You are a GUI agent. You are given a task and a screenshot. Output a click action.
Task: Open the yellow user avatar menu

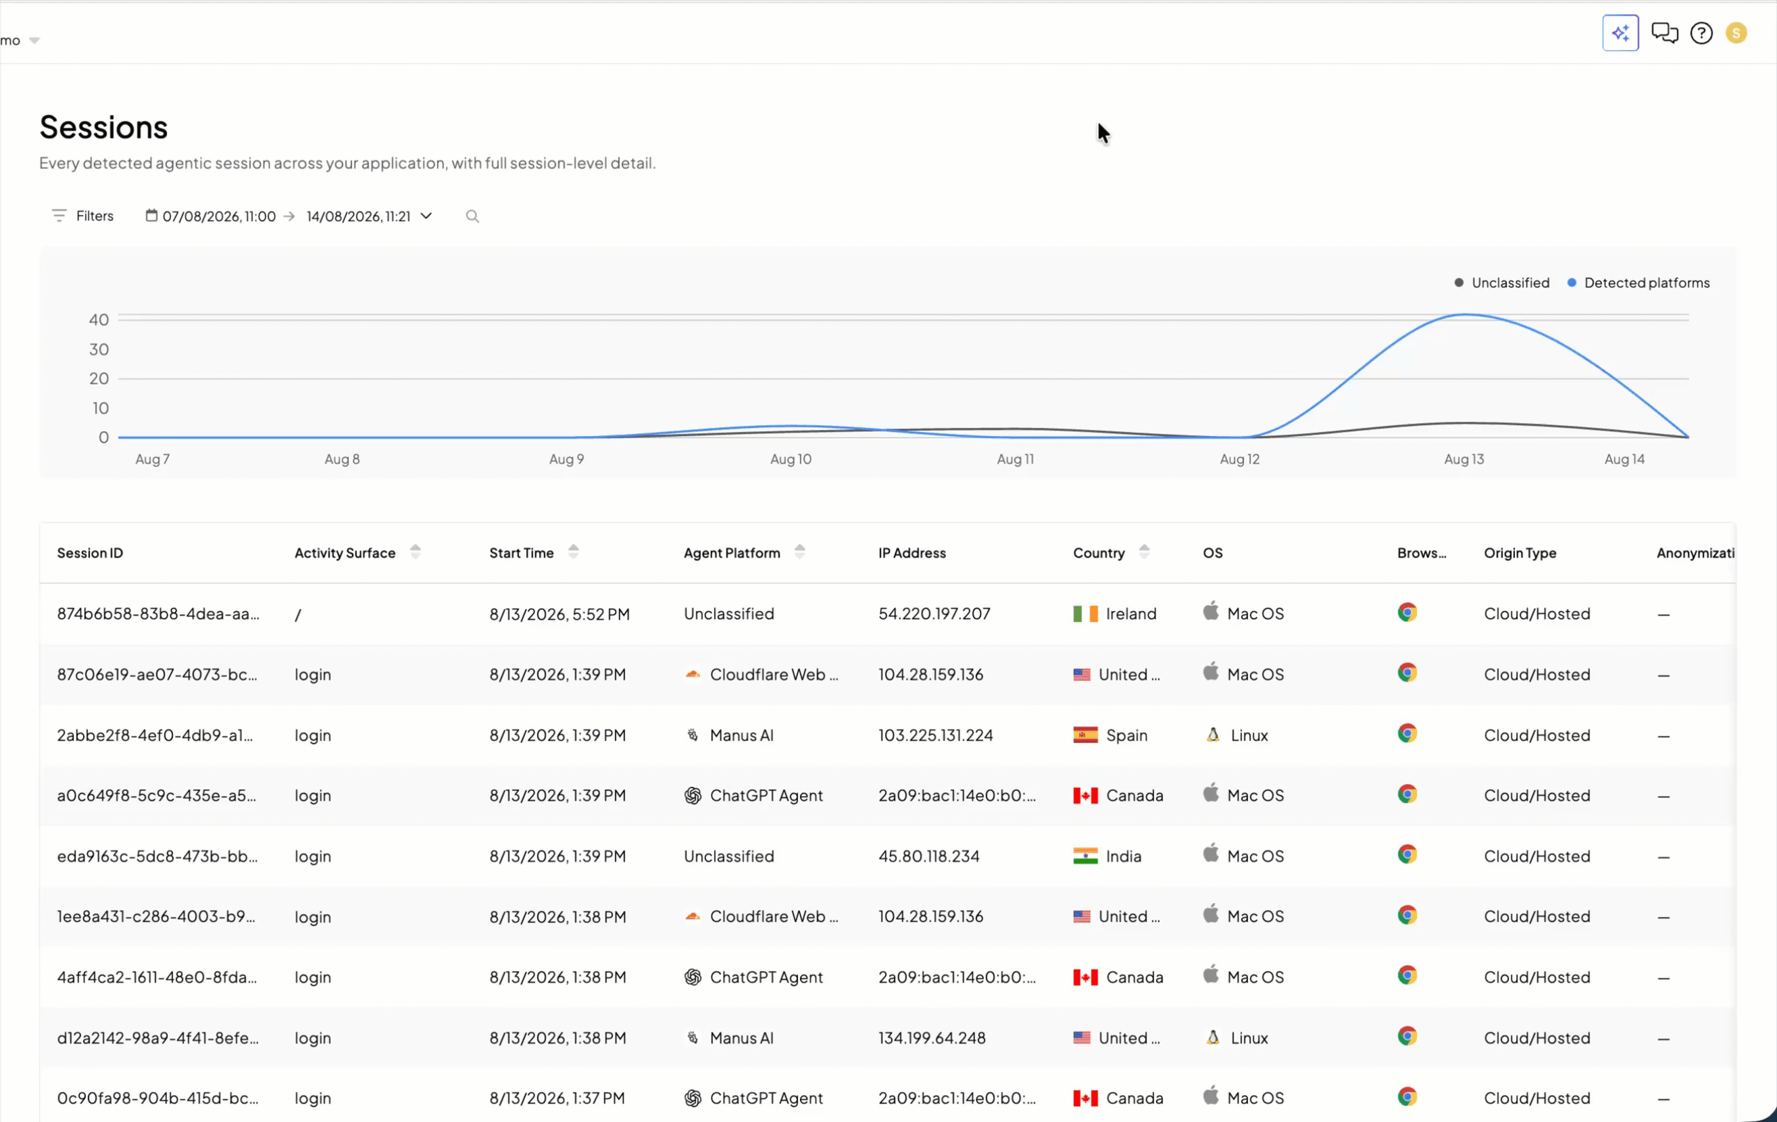click(x=1736, y=33)
